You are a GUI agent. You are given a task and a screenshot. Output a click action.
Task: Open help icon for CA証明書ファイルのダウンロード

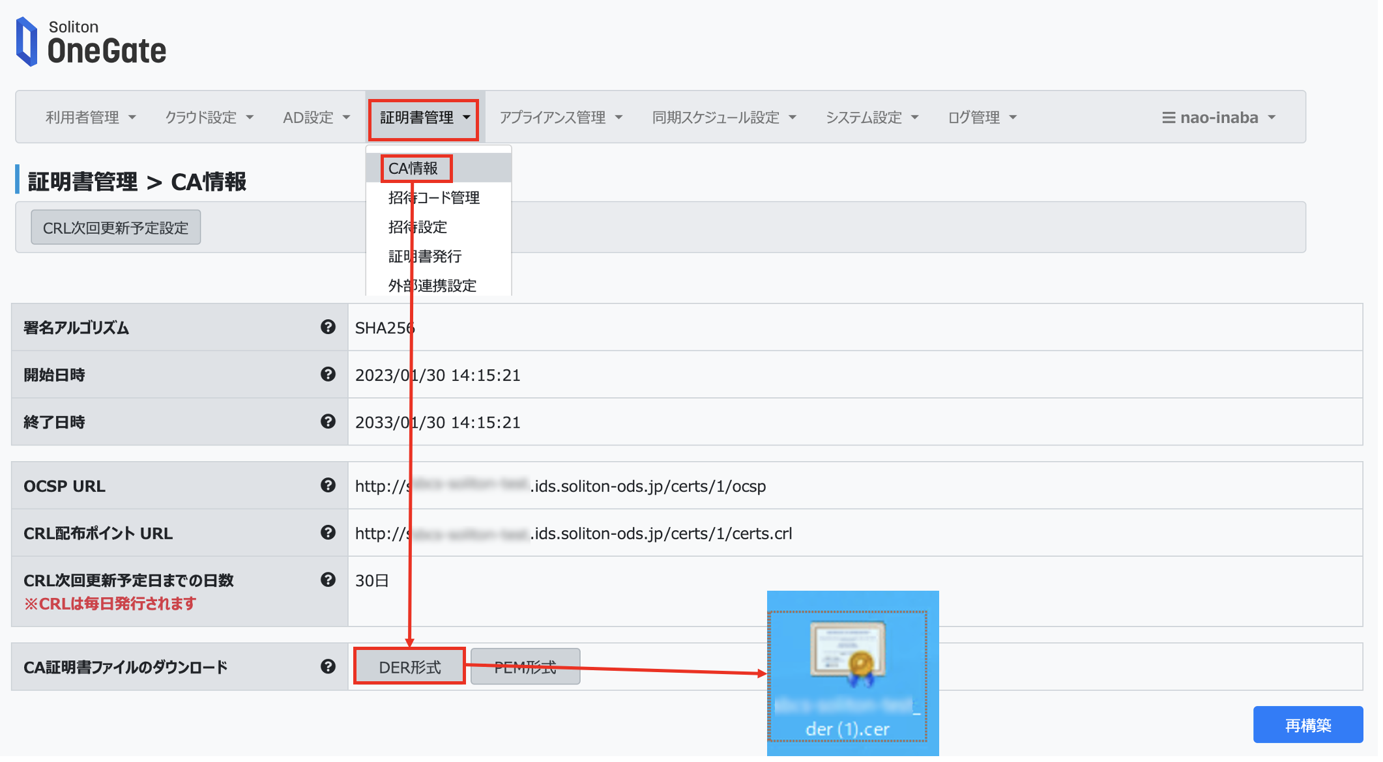tap(328, 667)
